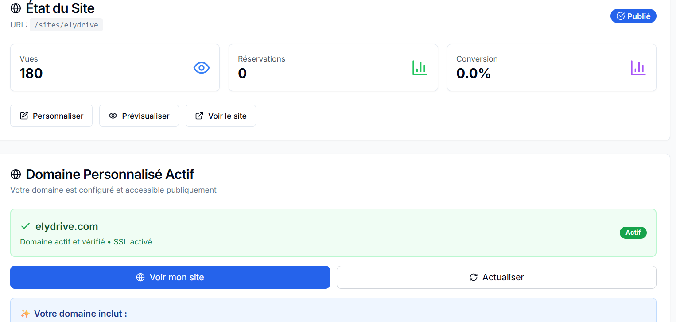Click the refresh icon inside Actualiser

click(472, 277)
